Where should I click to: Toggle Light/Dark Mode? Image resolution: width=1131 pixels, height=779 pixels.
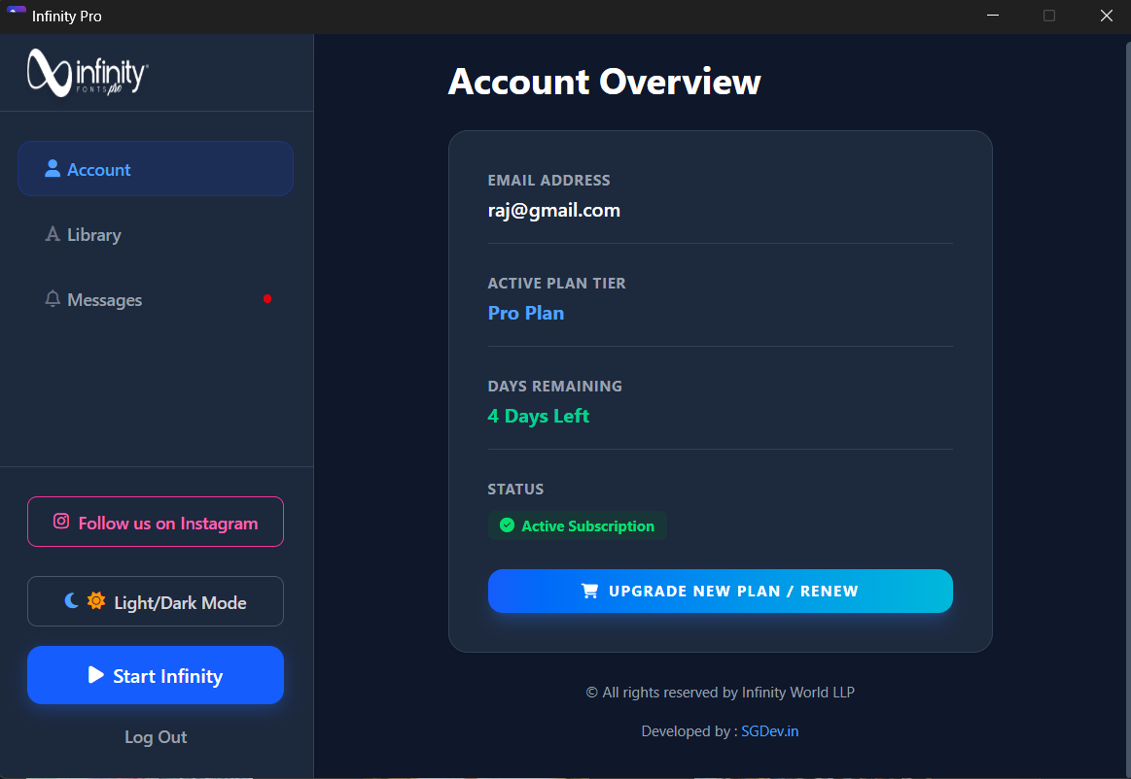(155, 601)
